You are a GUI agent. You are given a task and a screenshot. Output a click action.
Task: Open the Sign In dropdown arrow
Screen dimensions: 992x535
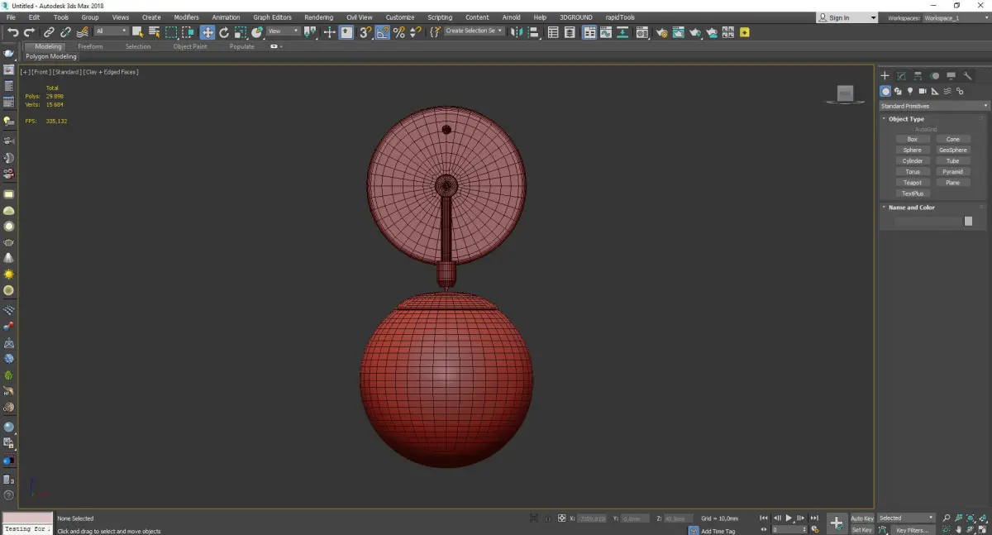pos(873,17)
